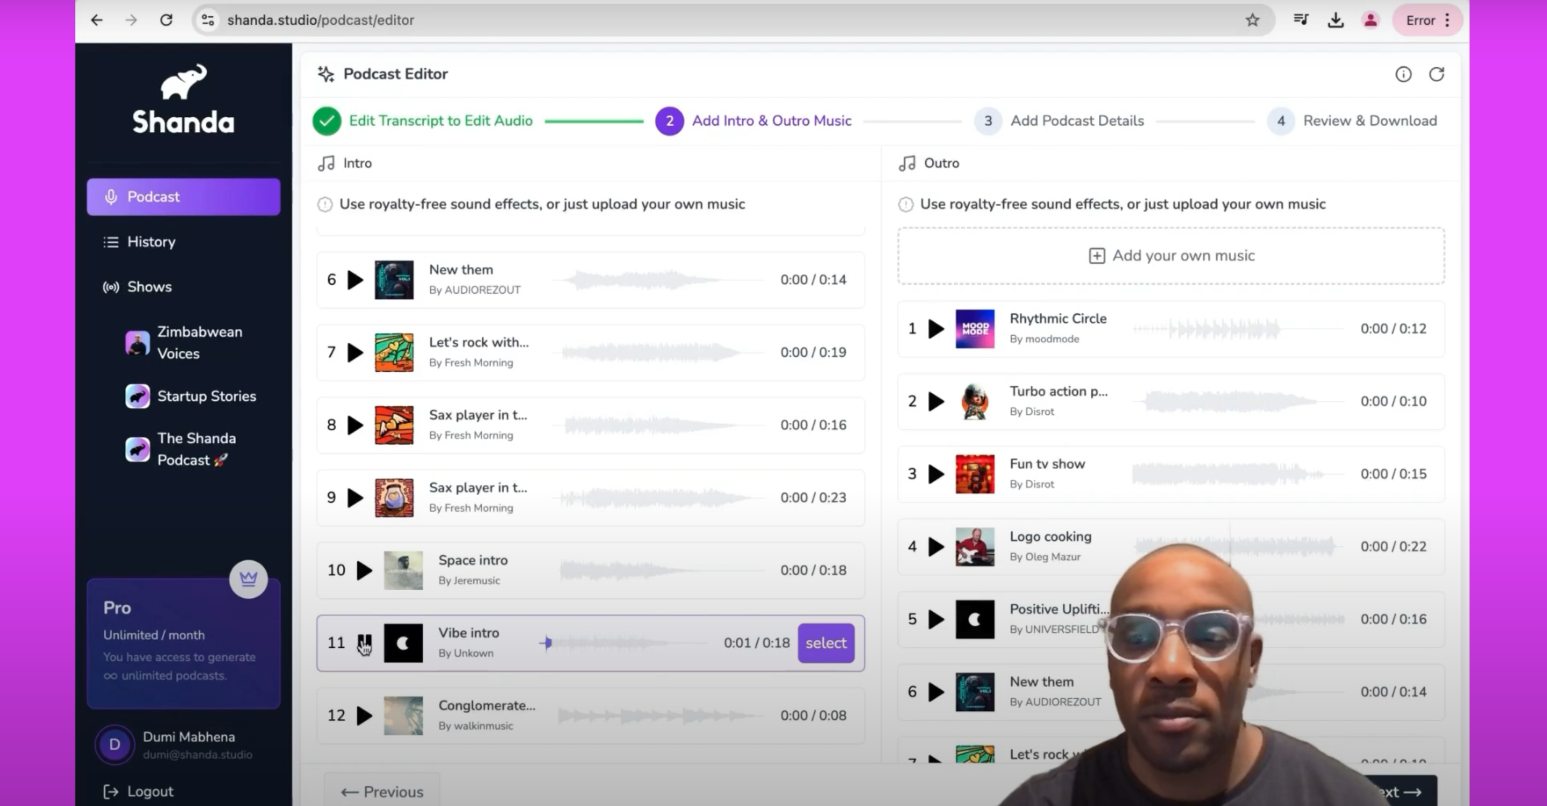The width and height of the screenshot is (1547, 806).
Task: Click the Previous button
Action: 382,791
